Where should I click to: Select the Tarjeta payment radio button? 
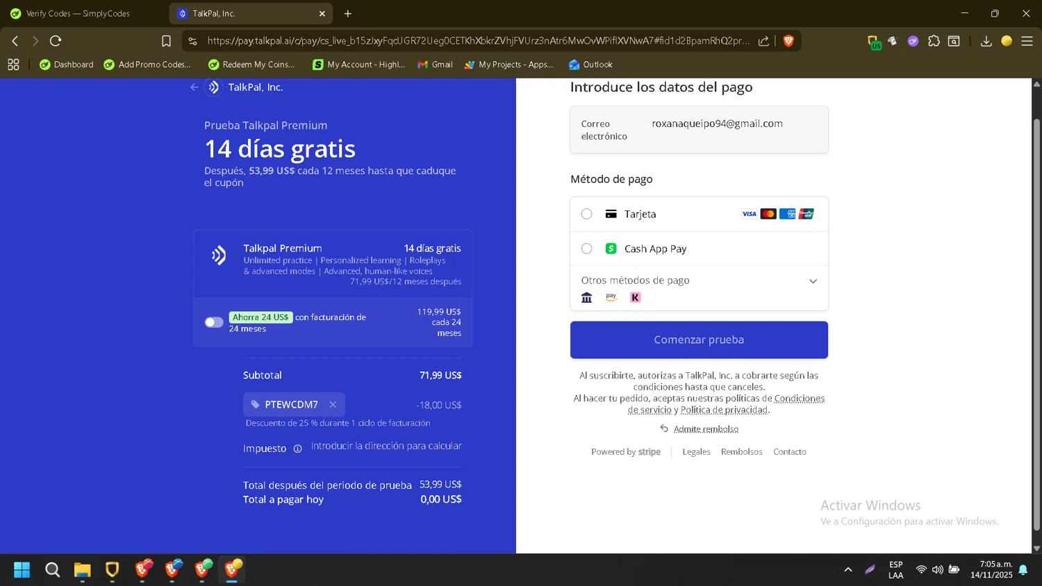tap(587, 214)
